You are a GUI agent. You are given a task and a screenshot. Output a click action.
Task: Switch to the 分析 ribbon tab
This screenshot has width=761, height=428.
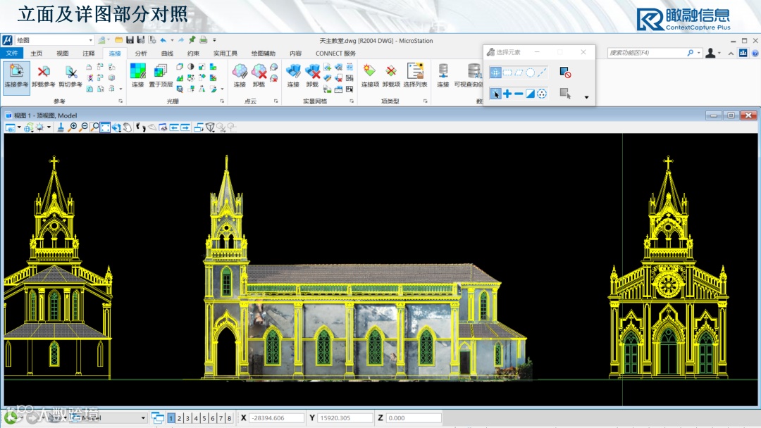click(x=141, y=53)
